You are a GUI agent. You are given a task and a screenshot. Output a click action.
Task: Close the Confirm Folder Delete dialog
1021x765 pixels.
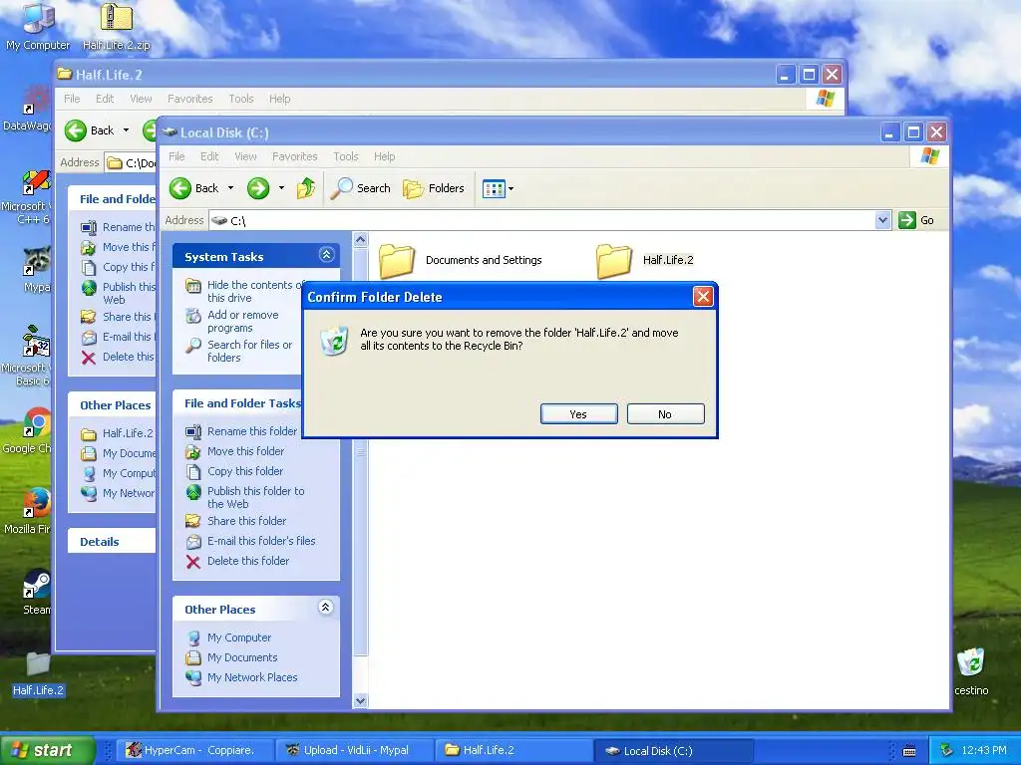tap(703, 297)
